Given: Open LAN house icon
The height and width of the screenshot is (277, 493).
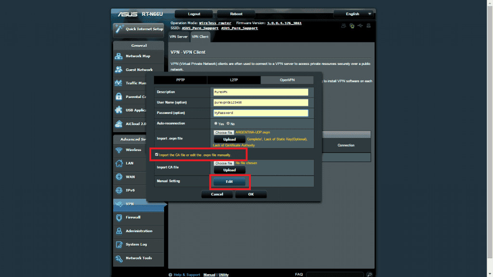Looking at the screenshot, I should [119, 164].
